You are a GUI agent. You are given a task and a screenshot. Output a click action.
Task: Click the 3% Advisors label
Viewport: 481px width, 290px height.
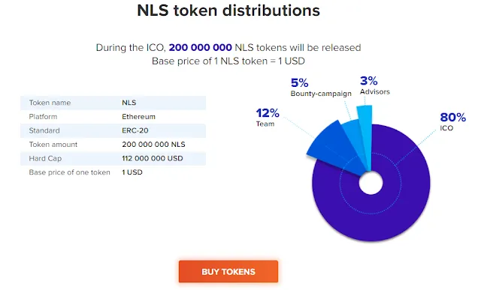375,85
